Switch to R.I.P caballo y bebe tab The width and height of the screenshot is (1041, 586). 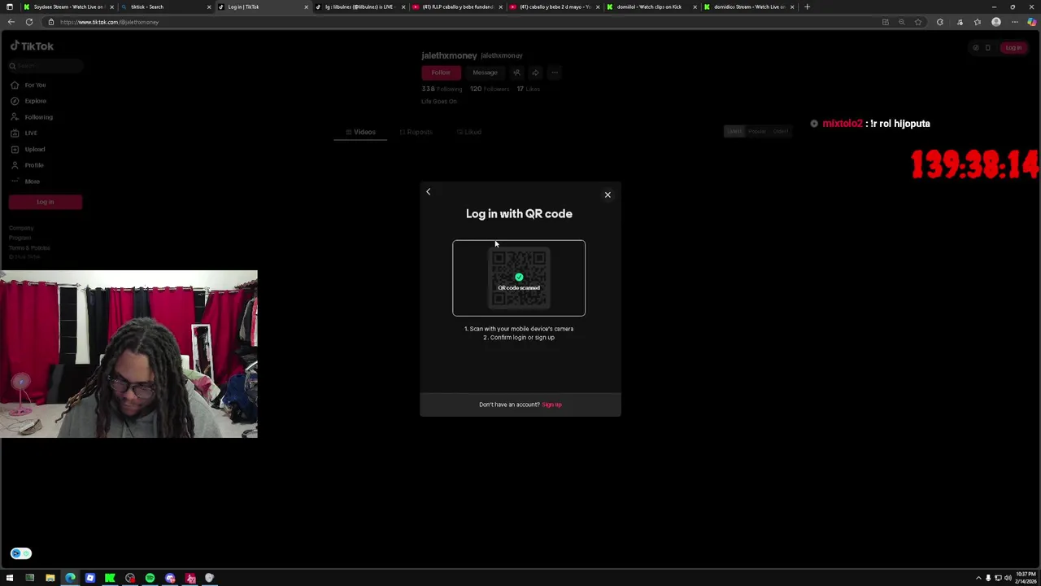pos(457,7)
